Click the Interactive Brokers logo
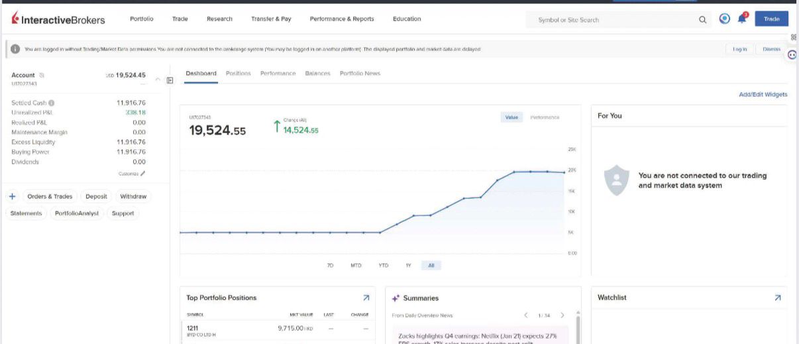The height and width of the screenshot is (344, 799). [58, 19]
